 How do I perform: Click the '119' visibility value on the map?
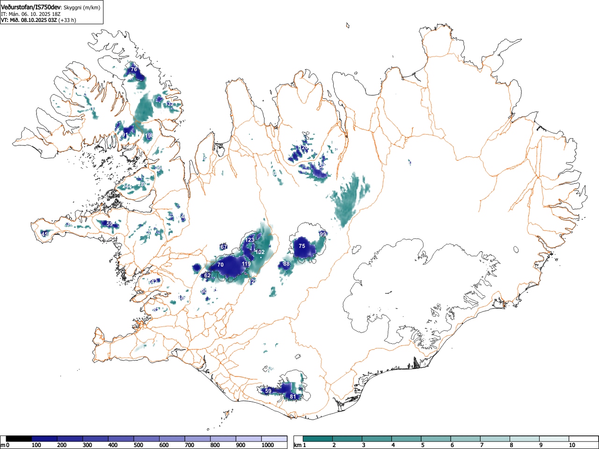point(246,264)
